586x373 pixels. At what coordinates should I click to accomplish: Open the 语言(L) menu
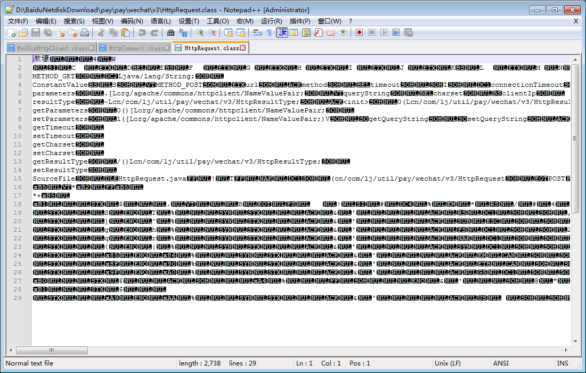[x=161, y=21]
